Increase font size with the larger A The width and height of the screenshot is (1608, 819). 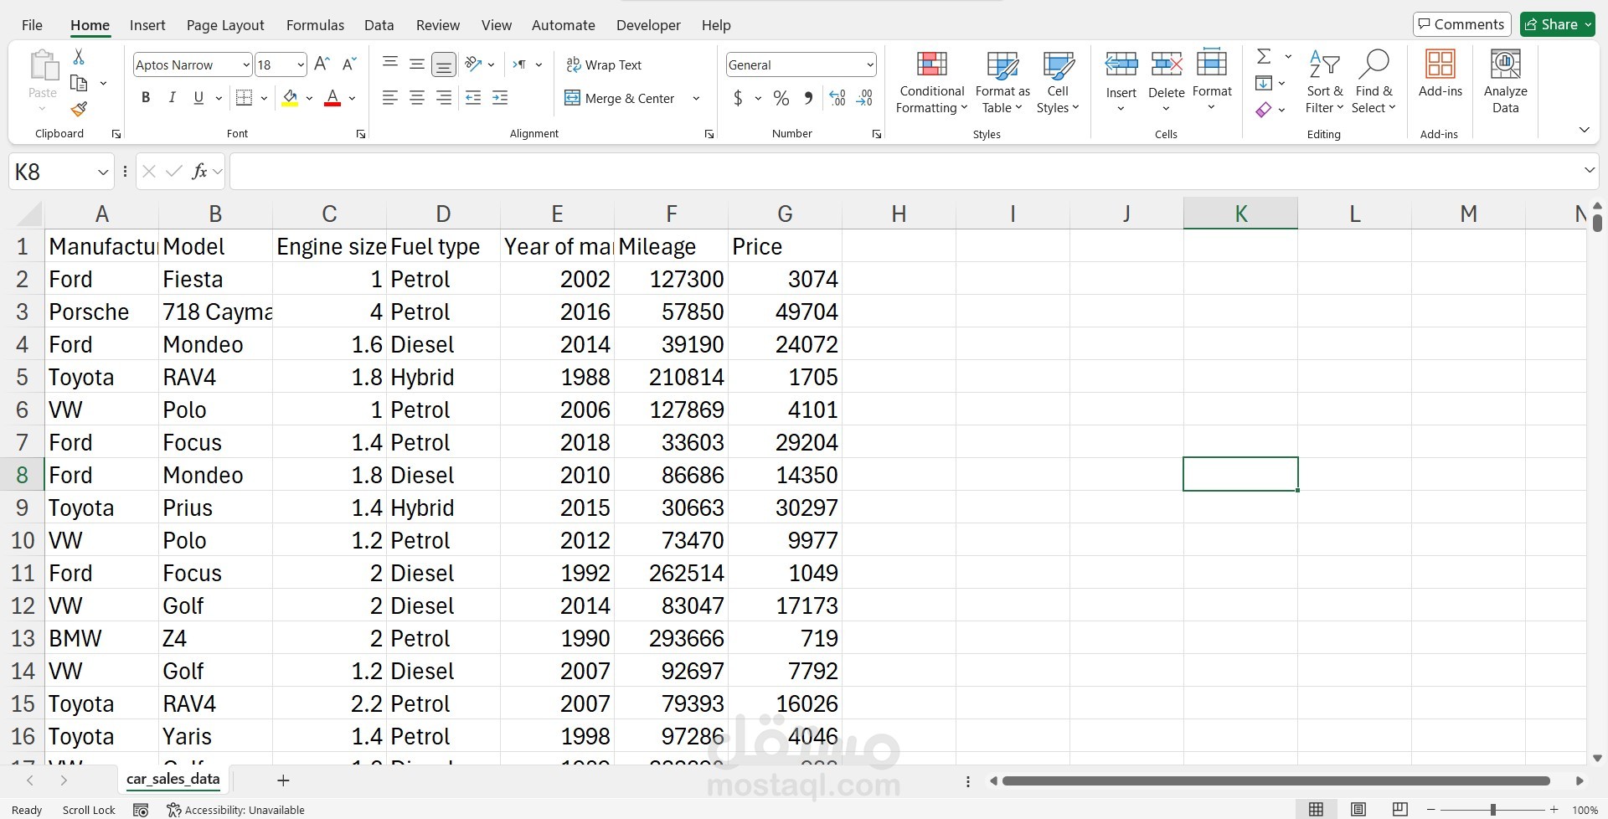tap(322, 64)
